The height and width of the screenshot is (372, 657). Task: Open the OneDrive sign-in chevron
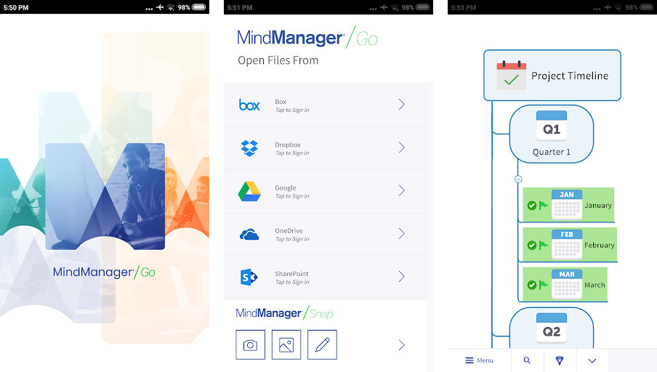pos(401,233)
